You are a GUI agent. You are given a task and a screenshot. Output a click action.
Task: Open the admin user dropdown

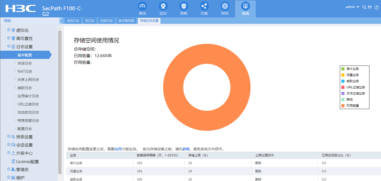[x=352, y=7]
